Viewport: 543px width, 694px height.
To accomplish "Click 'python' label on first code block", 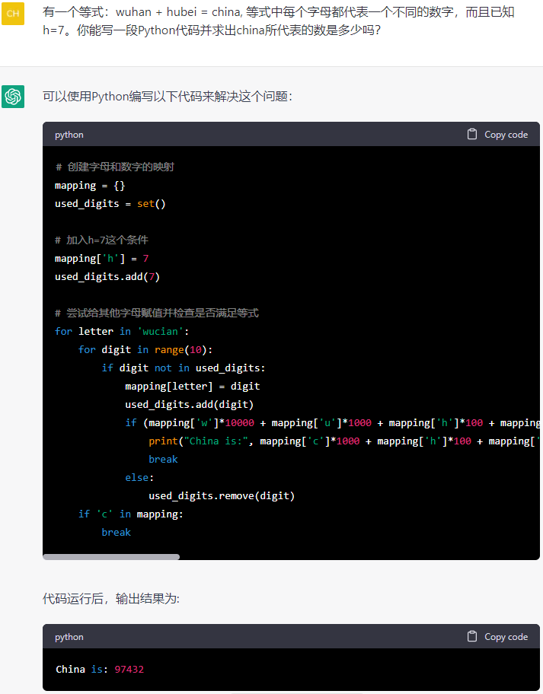I will pos(69,135).
